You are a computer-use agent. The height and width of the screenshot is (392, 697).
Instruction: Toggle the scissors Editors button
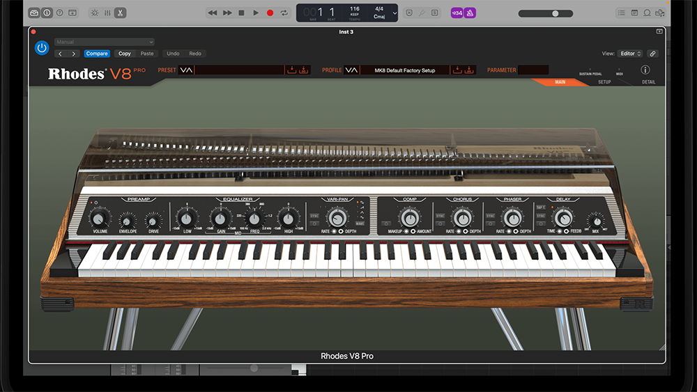tap(120, 13)
